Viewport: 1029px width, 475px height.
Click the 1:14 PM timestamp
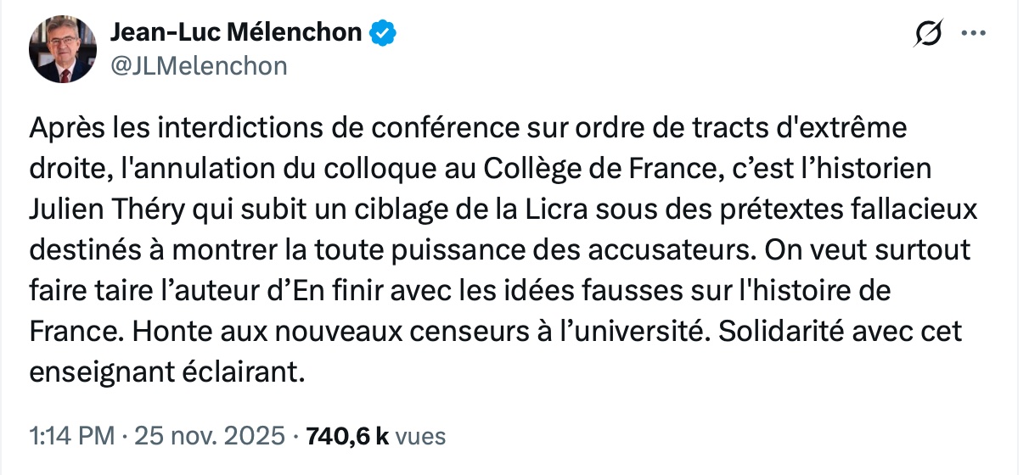71,436
